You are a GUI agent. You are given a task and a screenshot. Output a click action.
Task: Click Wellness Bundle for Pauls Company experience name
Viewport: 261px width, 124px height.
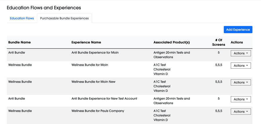pyautogui.click(x=98, y=111)
